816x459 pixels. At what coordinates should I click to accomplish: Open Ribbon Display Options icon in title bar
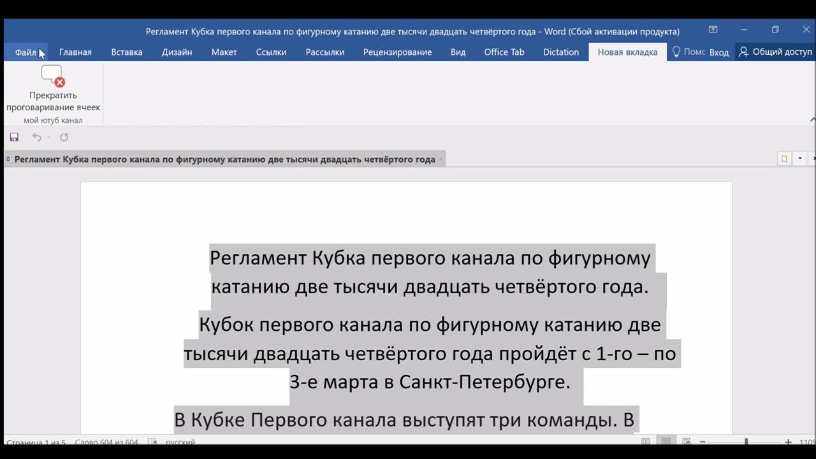point(713,30)
